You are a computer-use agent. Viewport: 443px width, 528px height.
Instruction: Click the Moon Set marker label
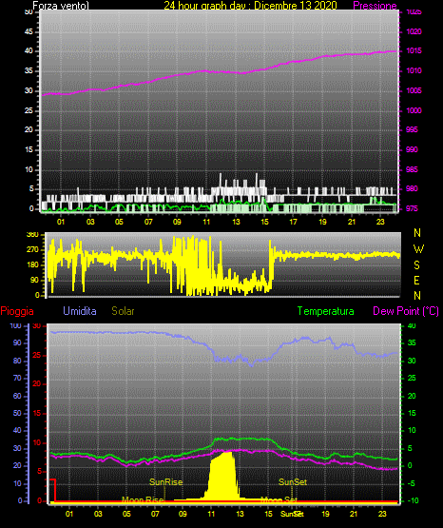(279, 499)
